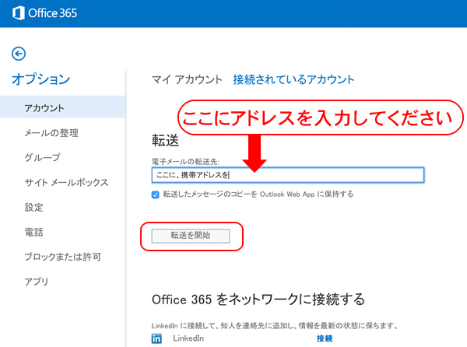
Task: Click the Office 365 title text
Action: point(52,13)
